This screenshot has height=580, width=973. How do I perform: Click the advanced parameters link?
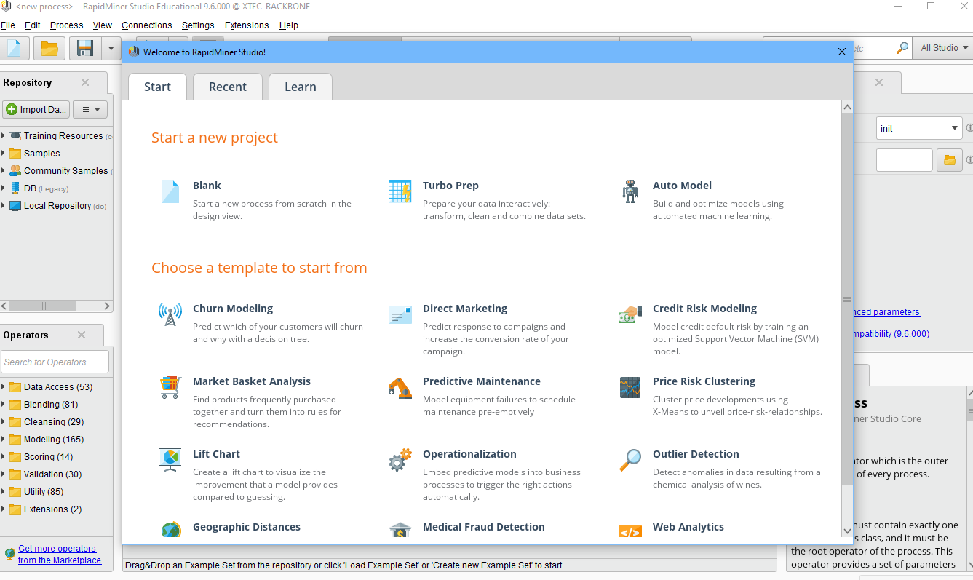pos(886,312)
